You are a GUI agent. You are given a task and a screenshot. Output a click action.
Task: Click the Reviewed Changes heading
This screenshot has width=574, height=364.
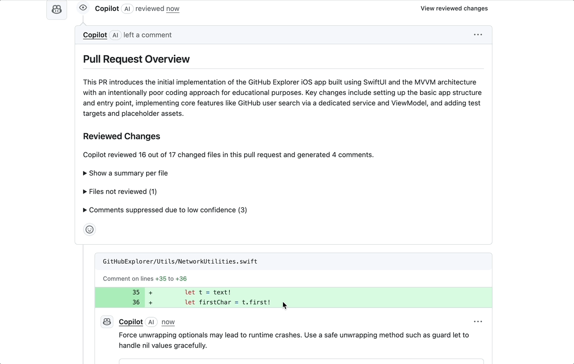[121, 136]
